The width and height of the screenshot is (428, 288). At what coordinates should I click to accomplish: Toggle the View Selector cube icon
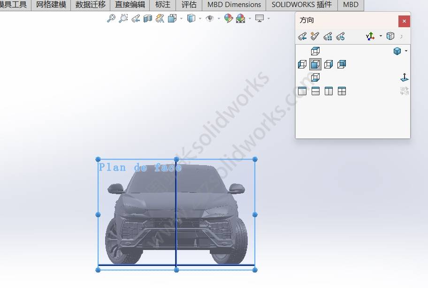click(390, 36)
